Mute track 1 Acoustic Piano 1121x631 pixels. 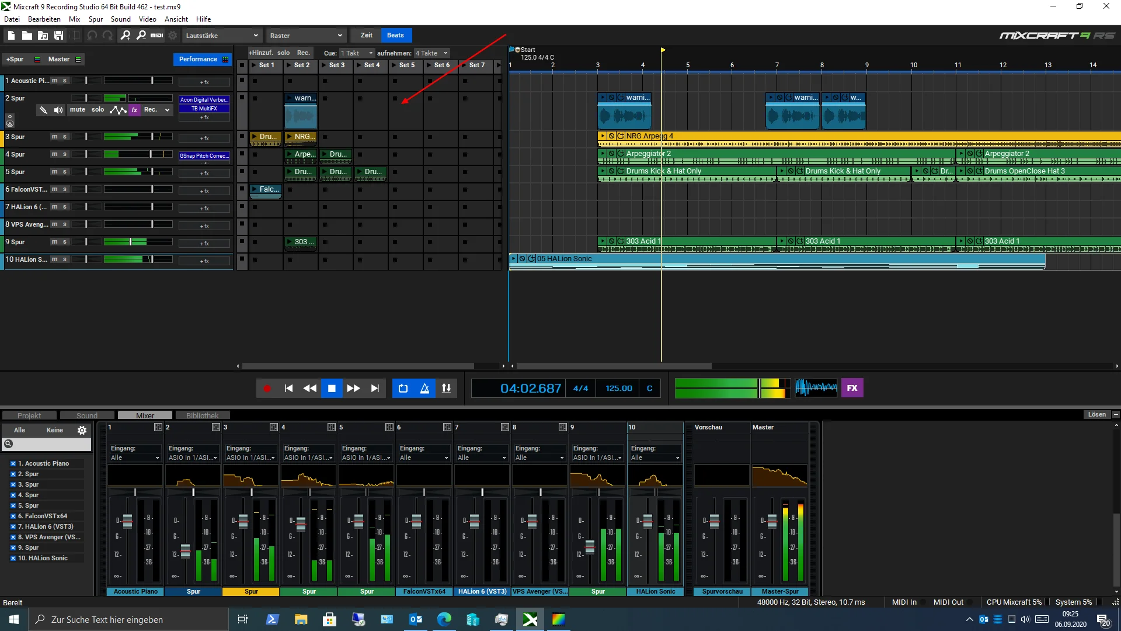click(x=54, y=81)
